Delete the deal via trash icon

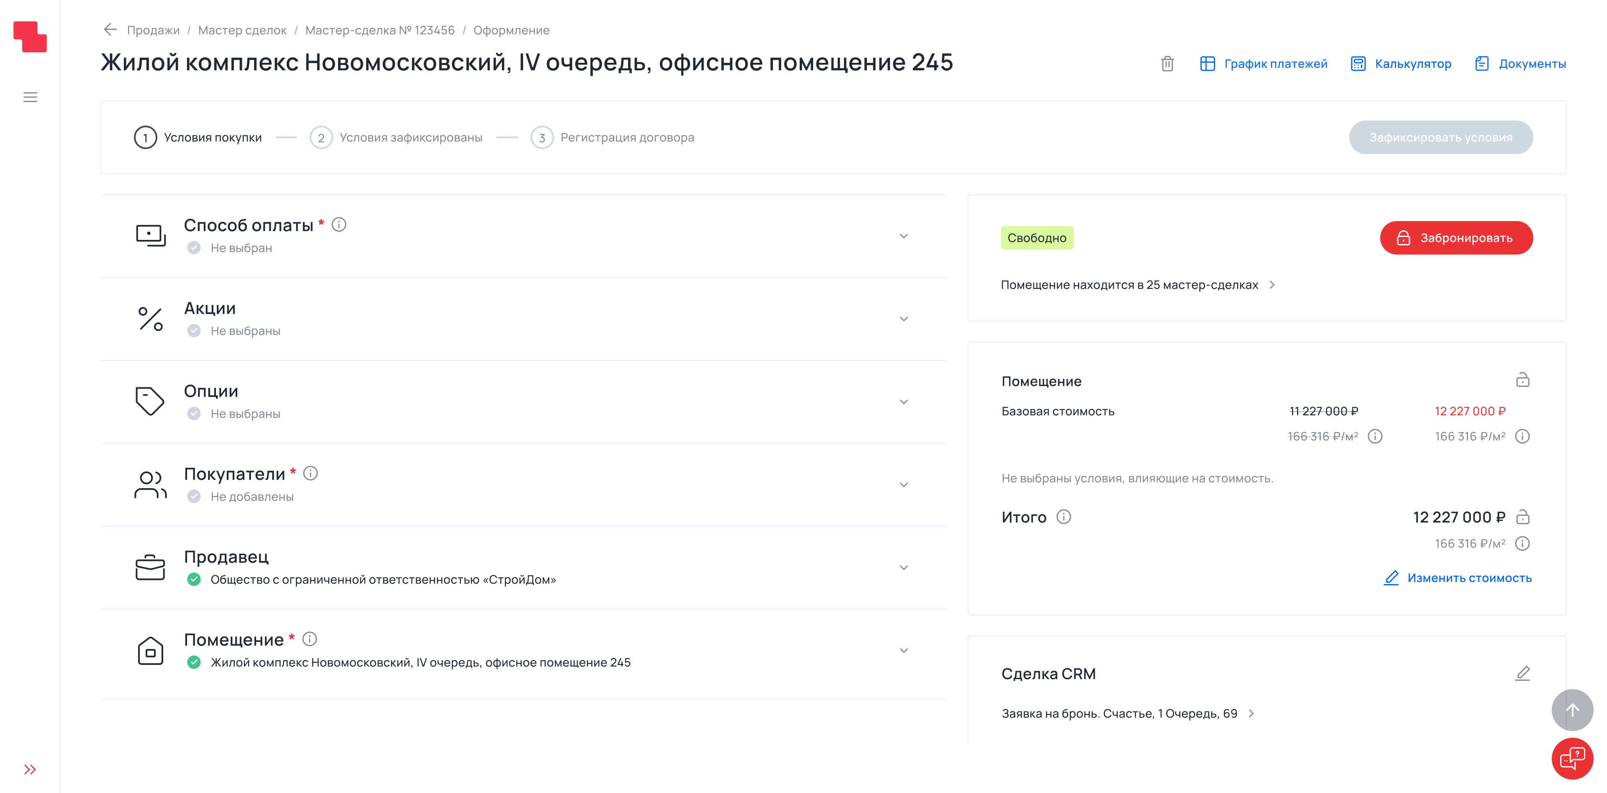(x=1168, y=64)
